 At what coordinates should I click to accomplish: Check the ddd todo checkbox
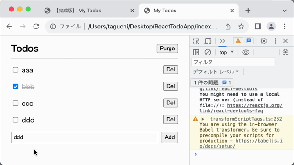pos(16,120)
